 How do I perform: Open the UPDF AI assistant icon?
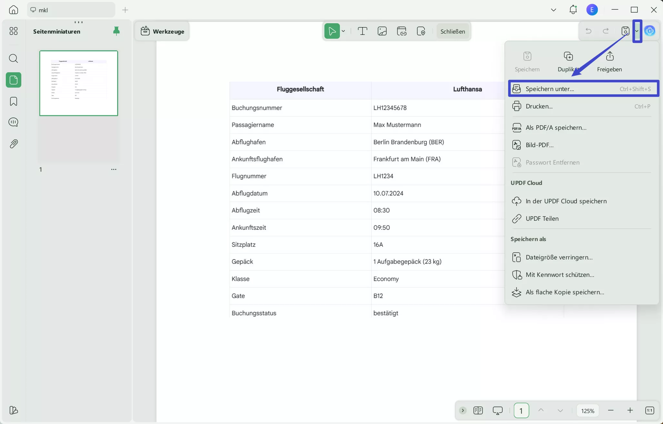tap(649, 31)
